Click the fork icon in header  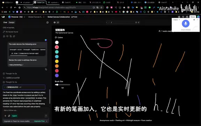[183, 17]
